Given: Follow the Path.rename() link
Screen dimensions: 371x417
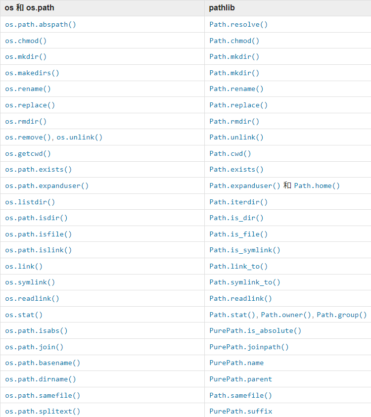Looking at the screenshot, I should pyautogui.click(x=236, y=89).
